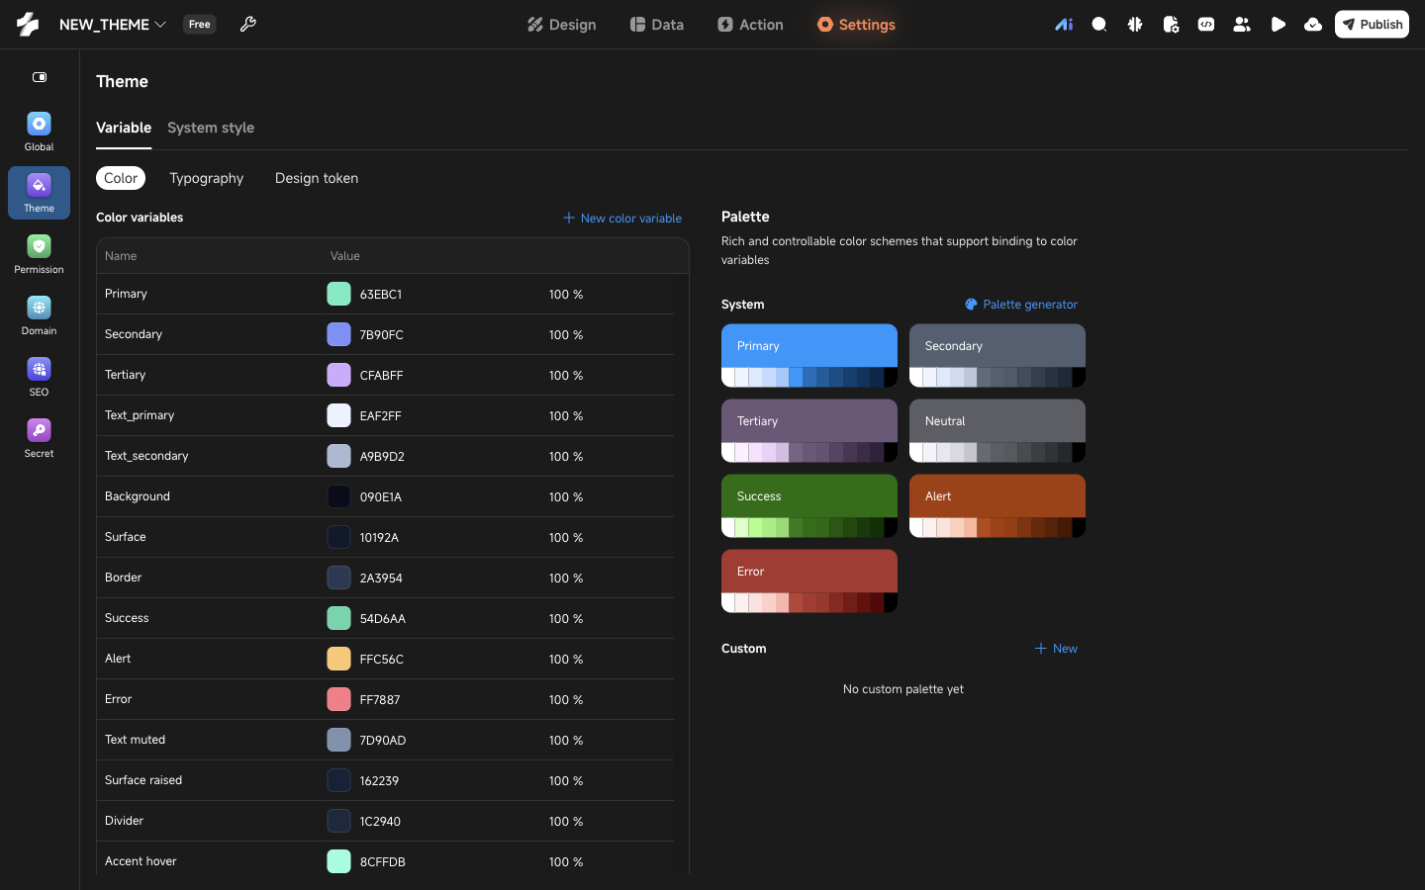Open the Palette generator link
Screen dimensions: 1425x890
[x=1021, y=305]
